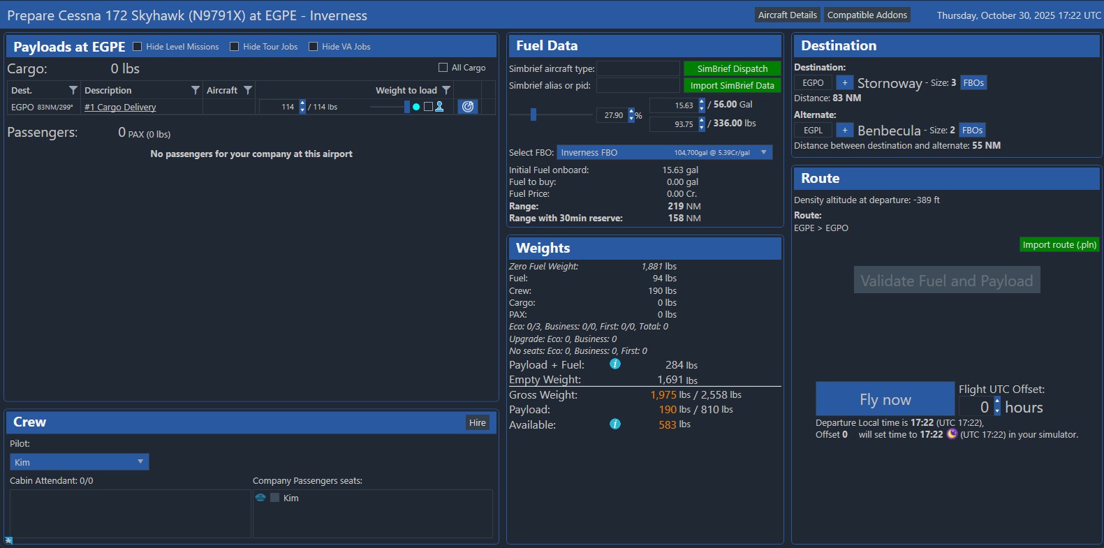Click the blue target icon on the cargo row

coord(468,107)
